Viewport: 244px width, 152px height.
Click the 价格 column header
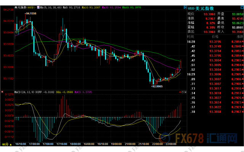(215, 37)
